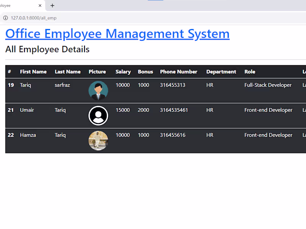Click salary 10000 in Hamza's row
Viewport: 306px width, 229px height.
[123, 135]
